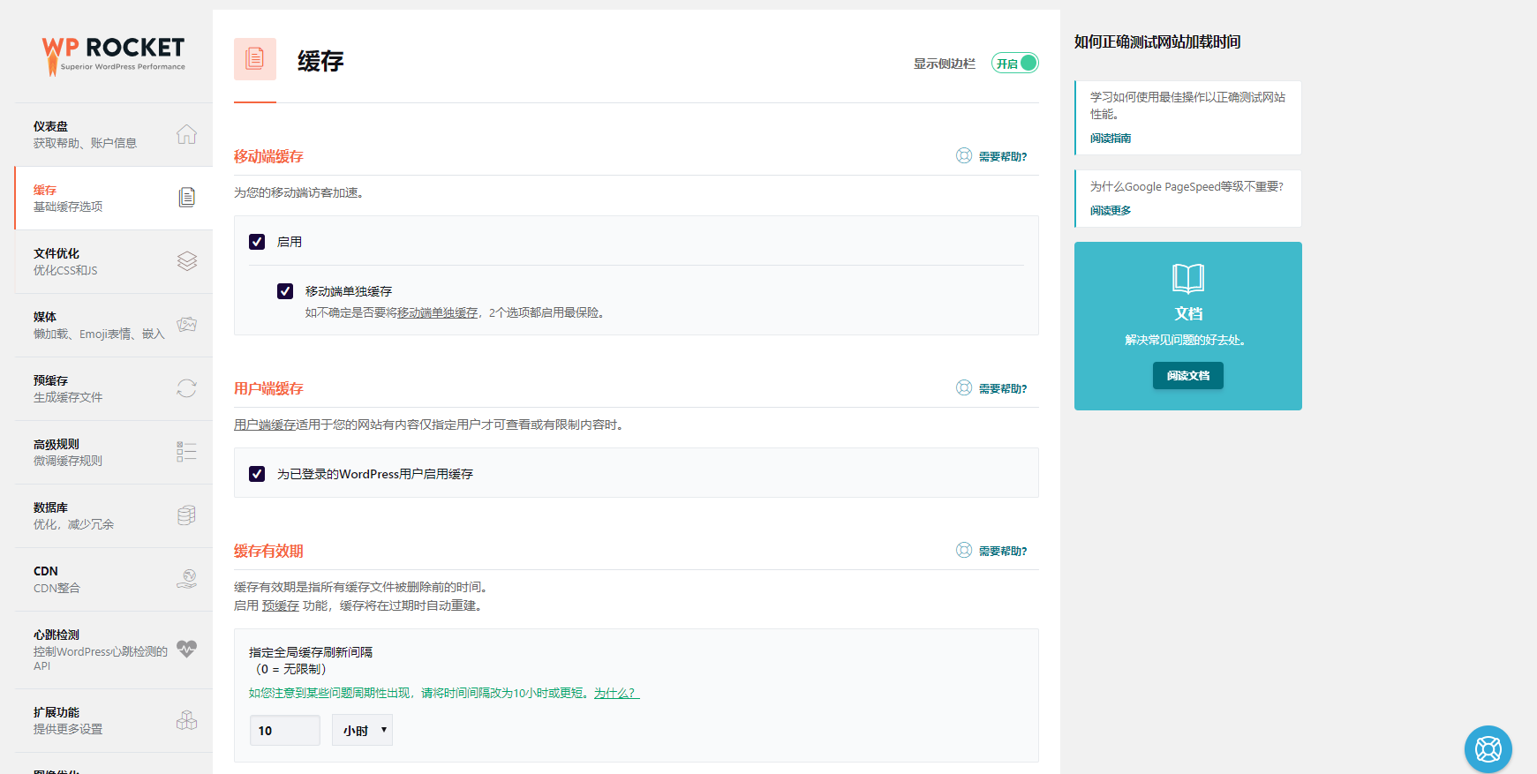
Task: Click the 为什么? link
Action: [616, 693]
